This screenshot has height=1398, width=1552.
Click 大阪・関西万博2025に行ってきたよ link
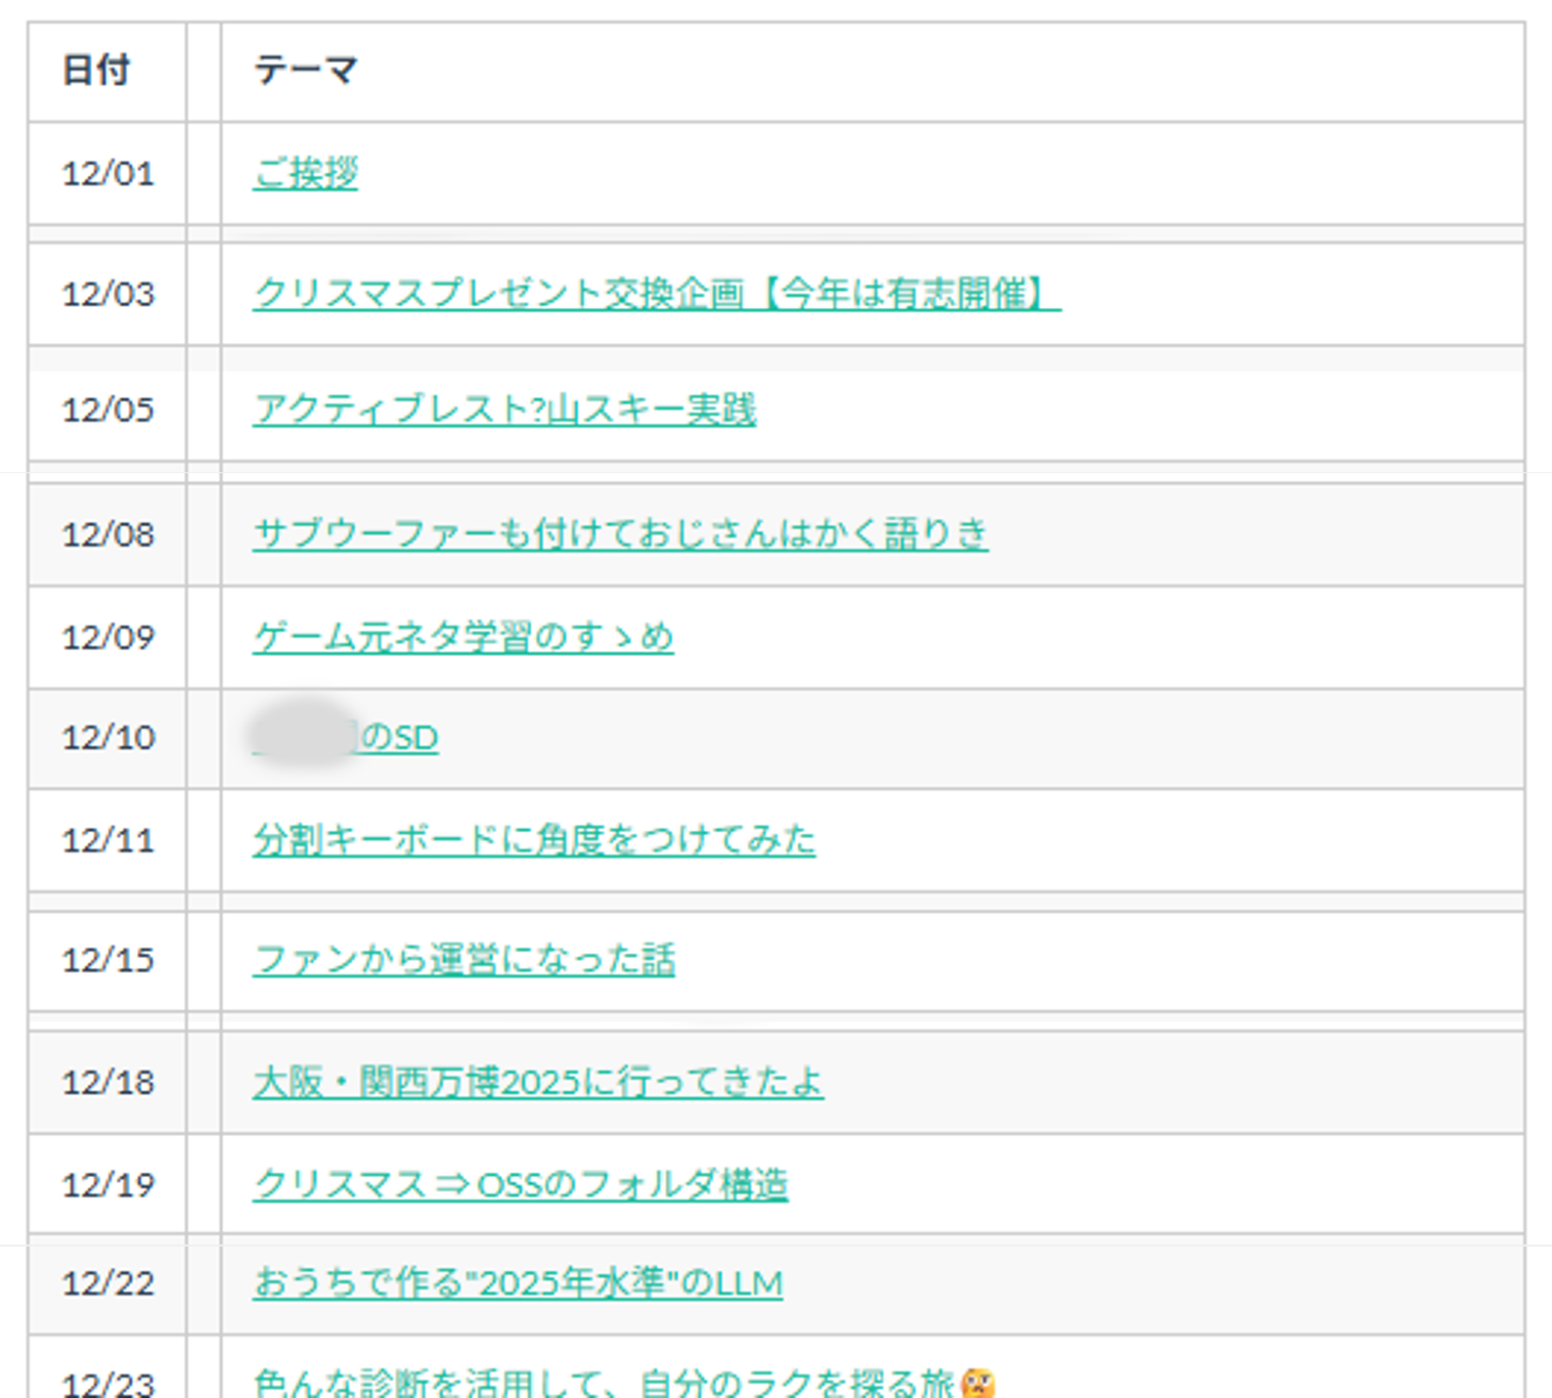click(537, 1082)
